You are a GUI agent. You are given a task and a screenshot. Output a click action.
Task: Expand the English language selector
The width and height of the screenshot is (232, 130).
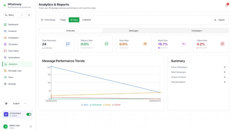(x=16, y=103)
